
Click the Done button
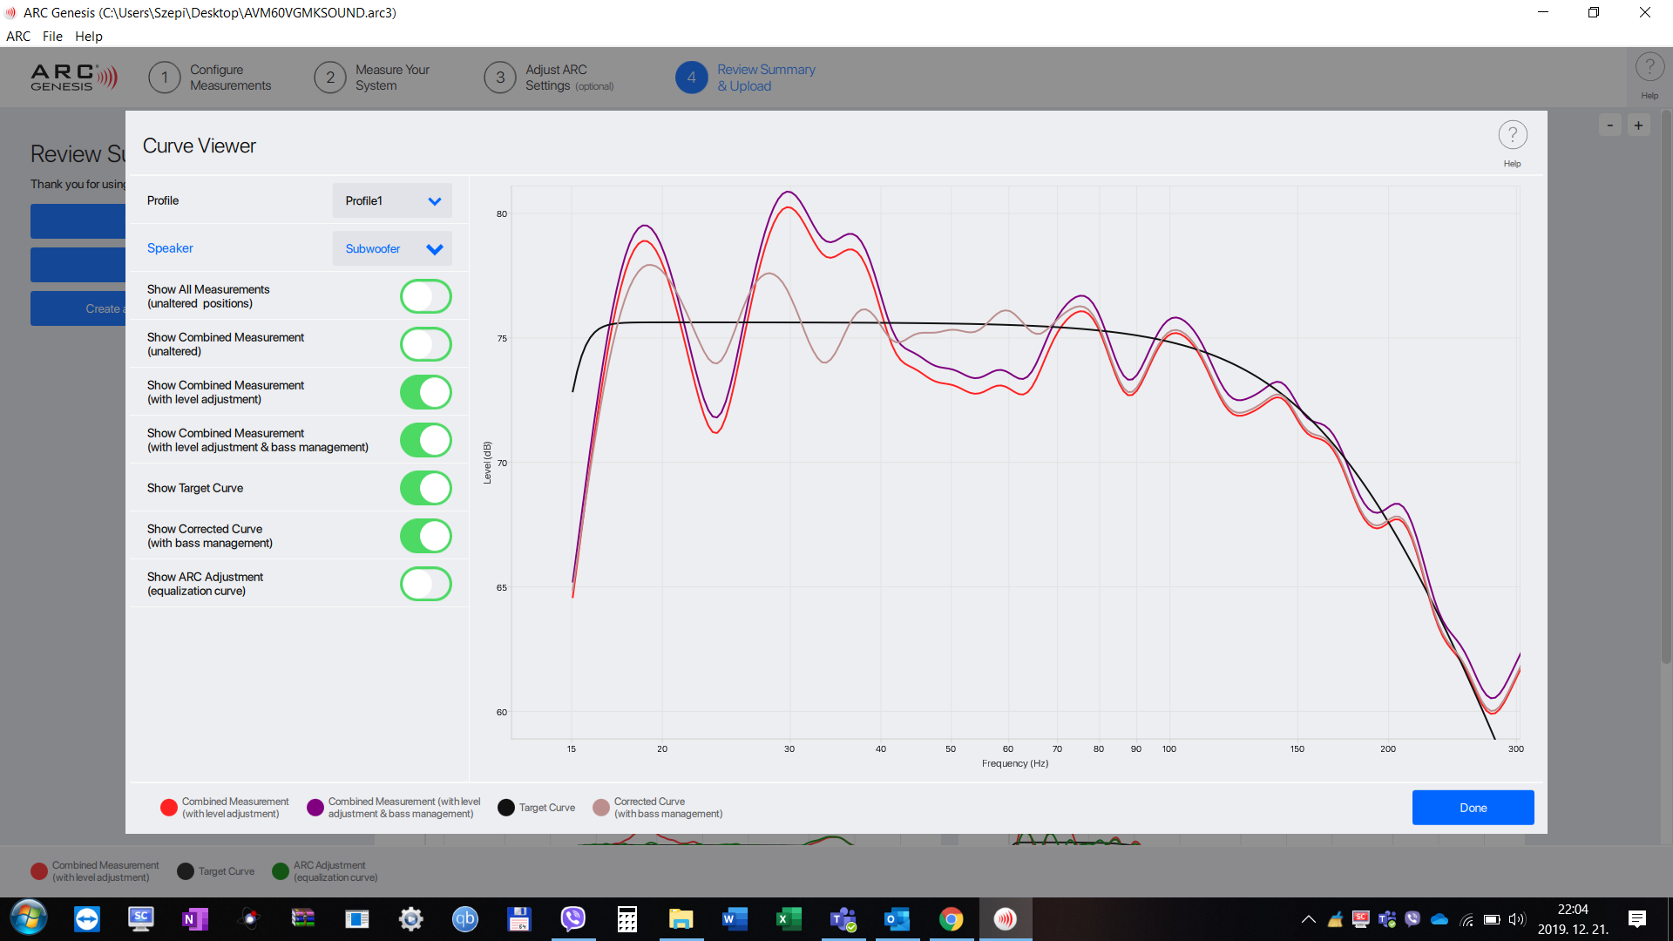click(x=1473, y=808)
